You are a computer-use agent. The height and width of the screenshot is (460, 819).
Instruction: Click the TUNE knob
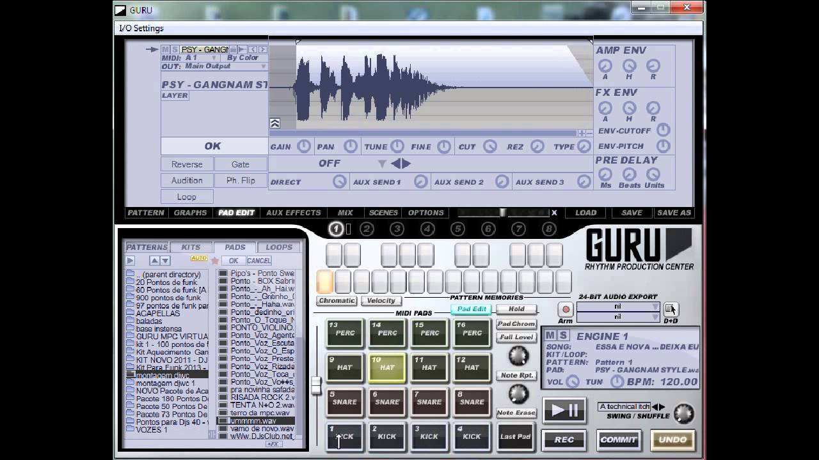point(397,146)
